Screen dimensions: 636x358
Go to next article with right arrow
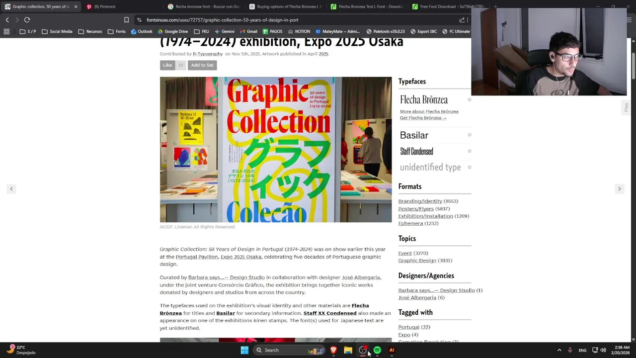(619, 189)
